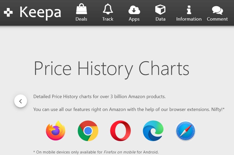234x155 pixels.
Task: Select the Chrome browser extension icon
Action: coord(88,131)
